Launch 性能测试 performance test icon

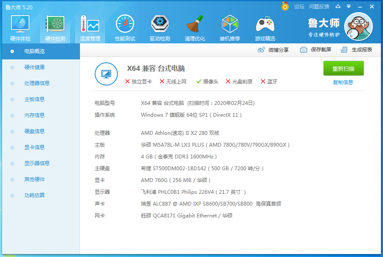coord(125,24)
